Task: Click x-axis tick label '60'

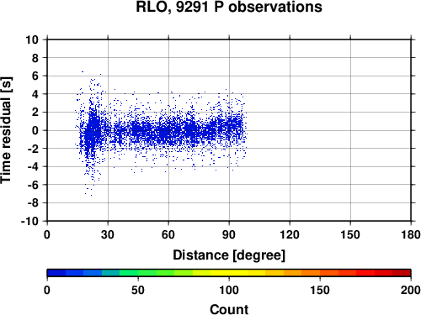Action: click(x=168, y=234)
